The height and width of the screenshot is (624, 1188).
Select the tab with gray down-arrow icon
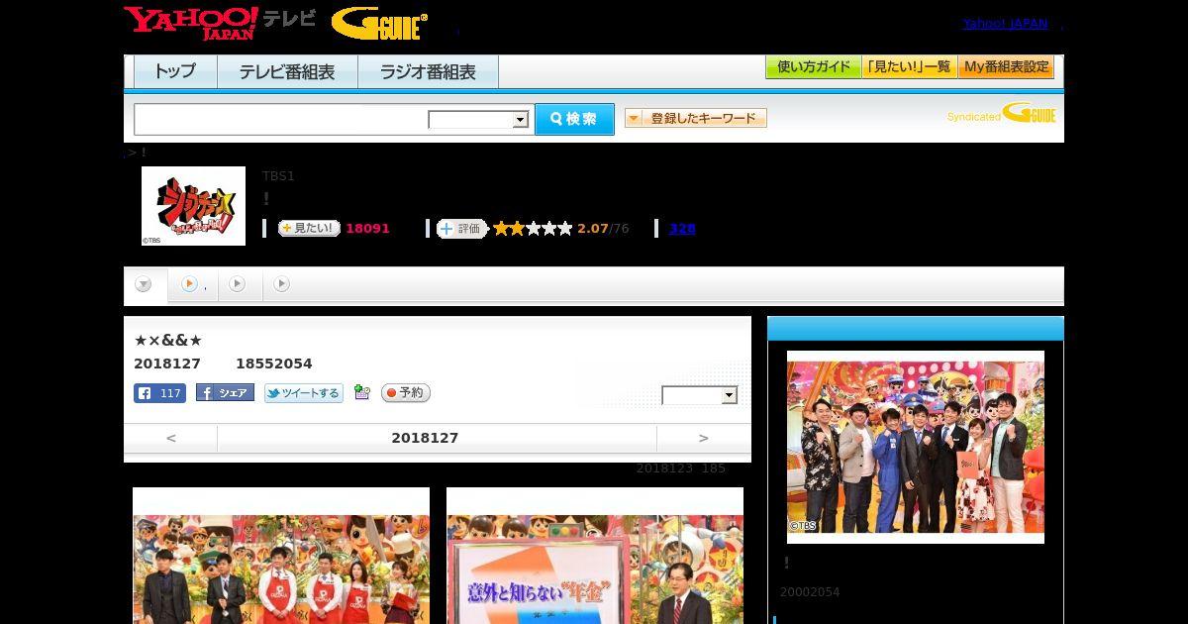146,285
